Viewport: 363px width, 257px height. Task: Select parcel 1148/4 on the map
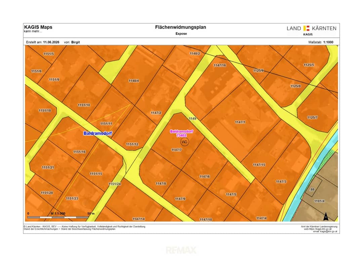click(134, 81)
